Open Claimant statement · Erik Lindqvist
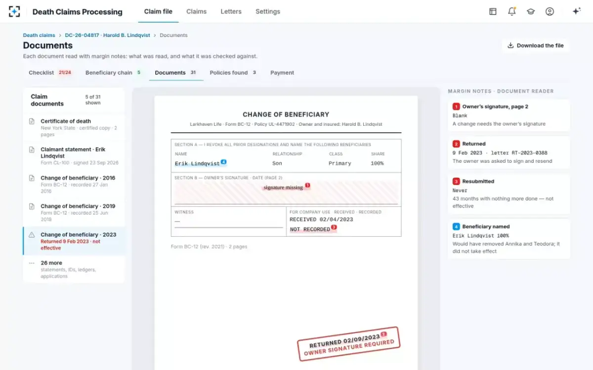Screen dimensions: 593x370 (x=74, y=156)
